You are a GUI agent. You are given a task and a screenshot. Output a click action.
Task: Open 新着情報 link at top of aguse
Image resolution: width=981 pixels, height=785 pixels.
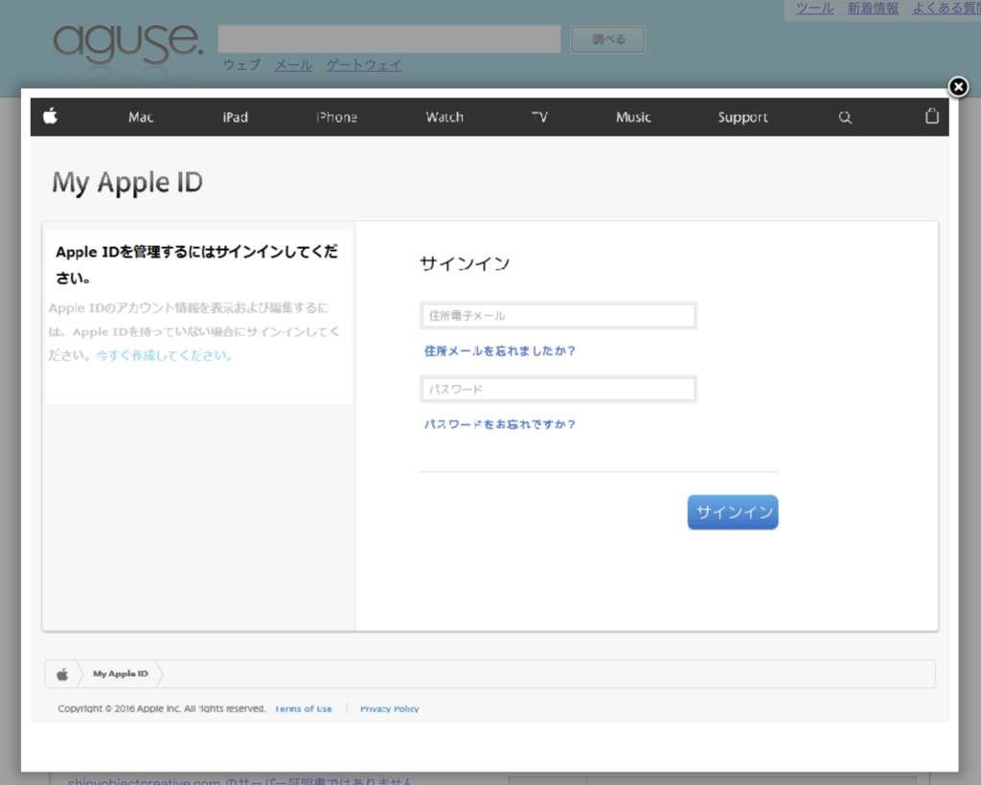[873, 8]
